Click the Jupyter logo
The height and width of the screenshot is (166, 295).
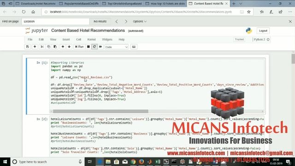[37, 30]
